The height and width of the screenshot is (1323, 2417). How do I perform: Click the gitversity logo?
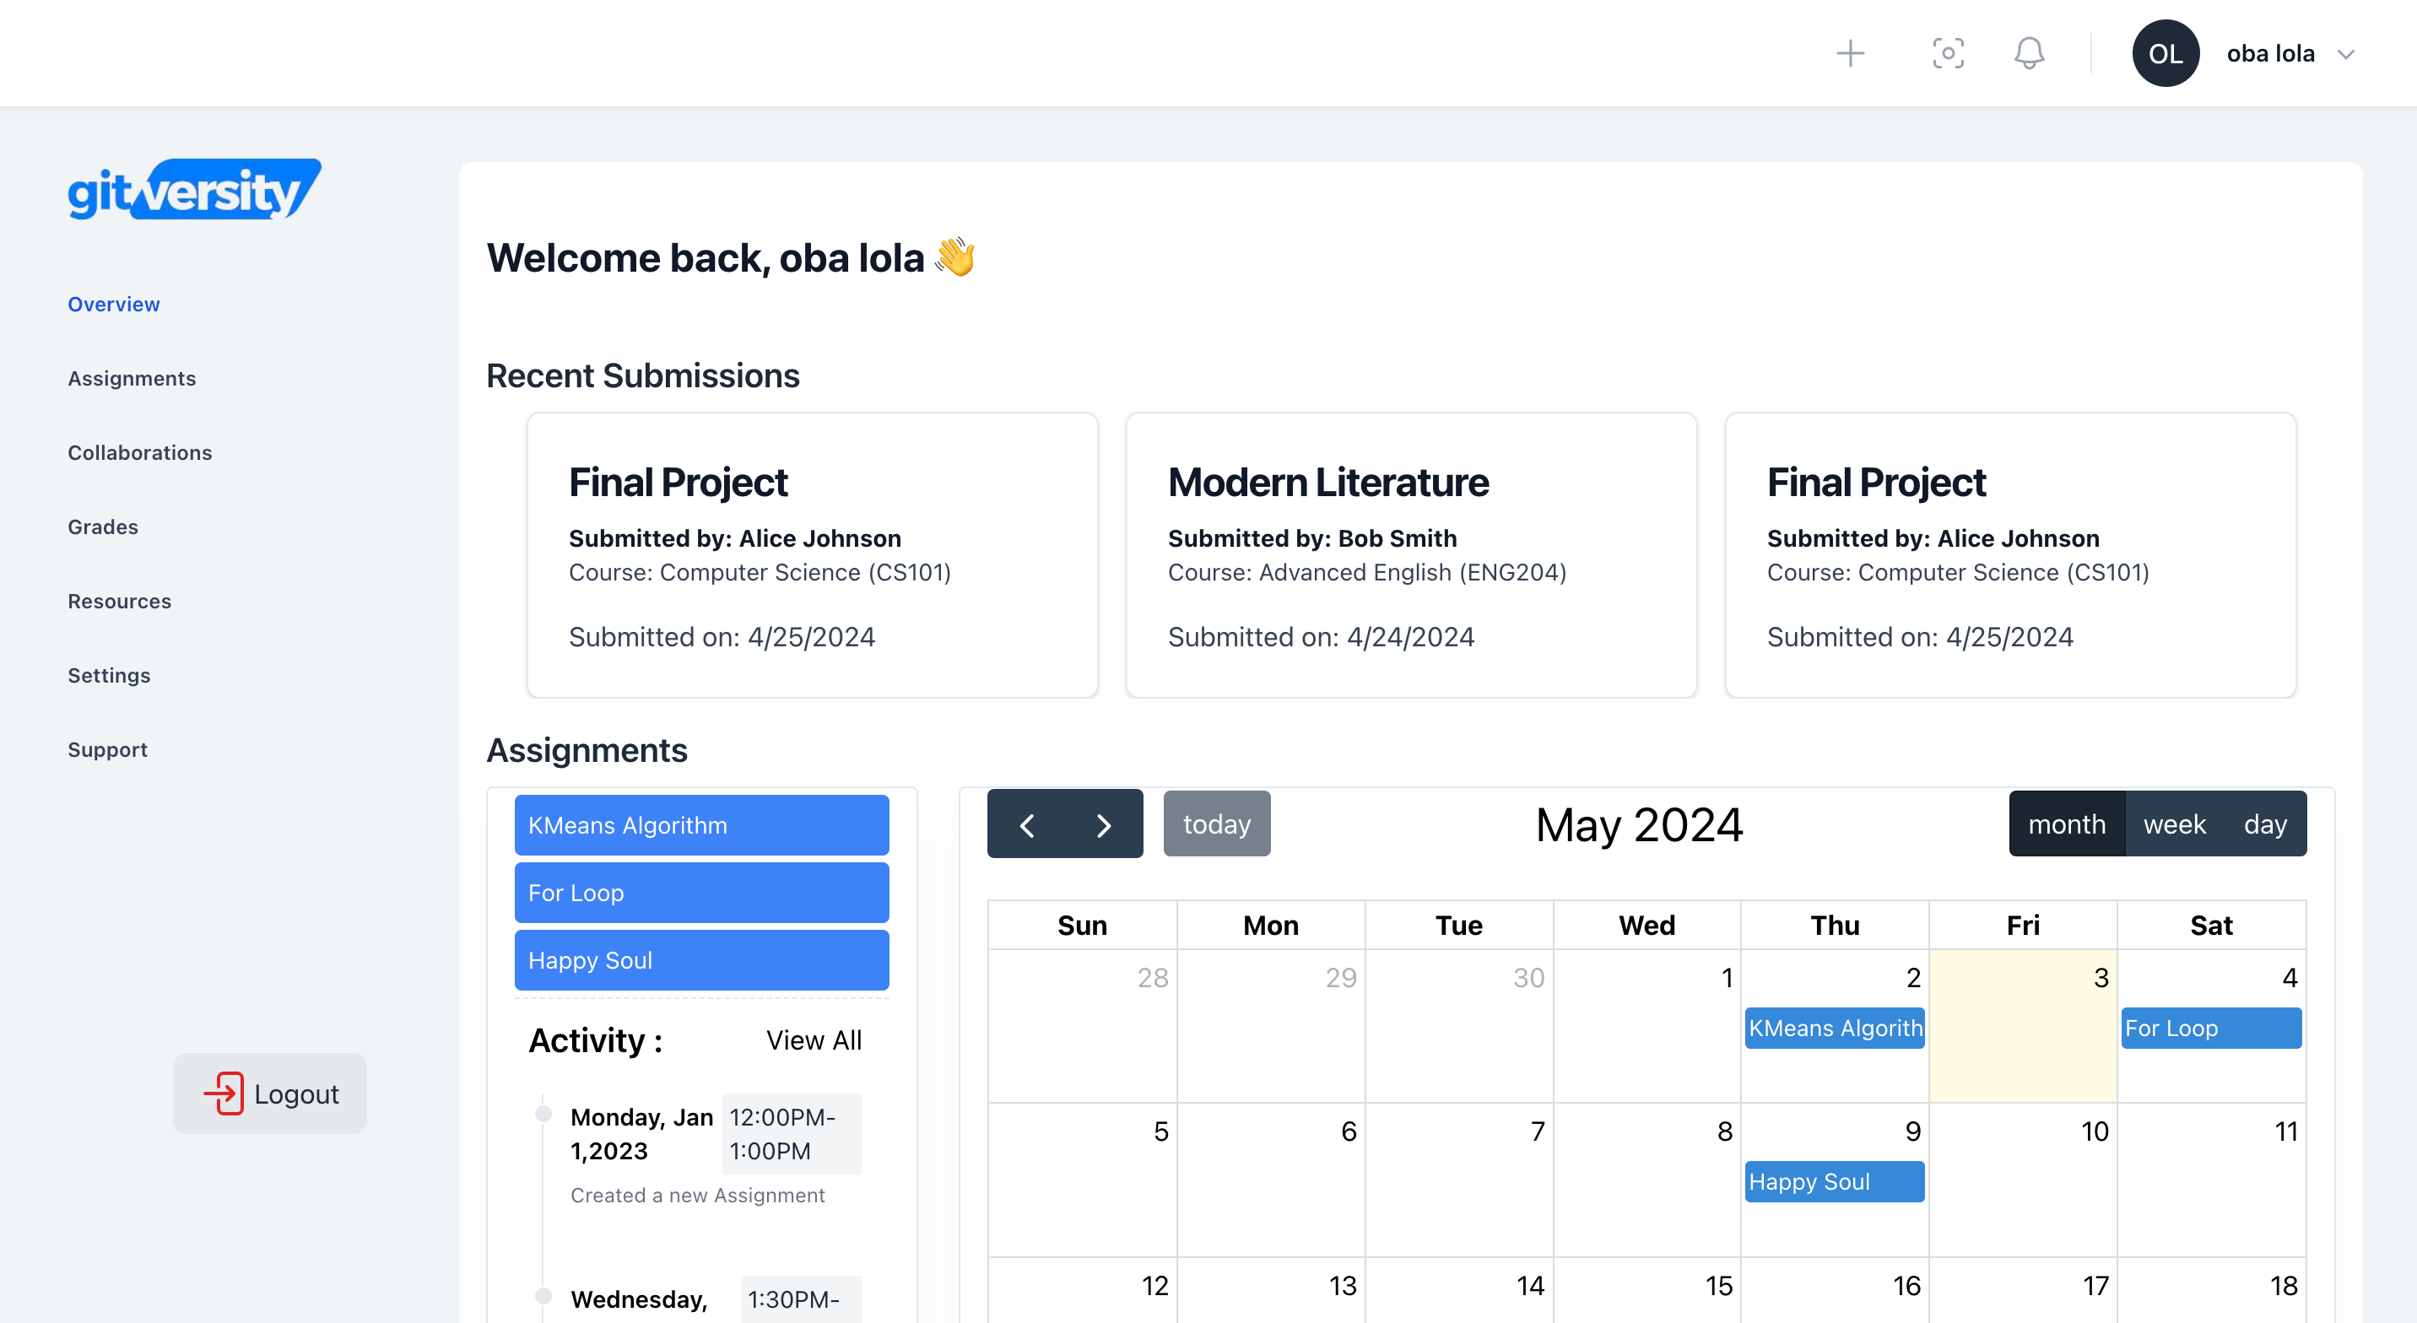coord(194,191)
